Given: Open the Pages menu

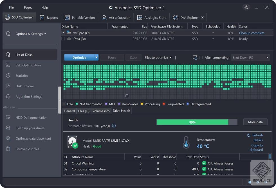Looking at the screenshot, I should point(28,8).
